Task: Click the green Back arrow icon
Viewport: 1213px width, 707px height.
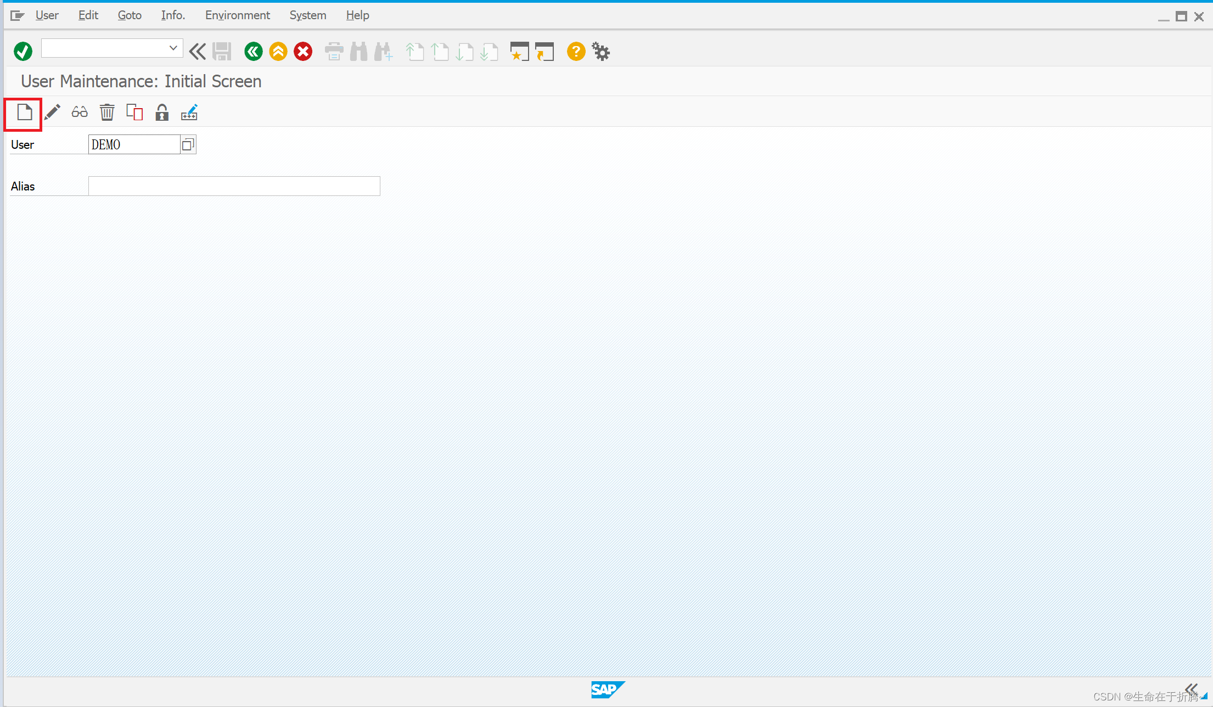Action: click(253, 52)
